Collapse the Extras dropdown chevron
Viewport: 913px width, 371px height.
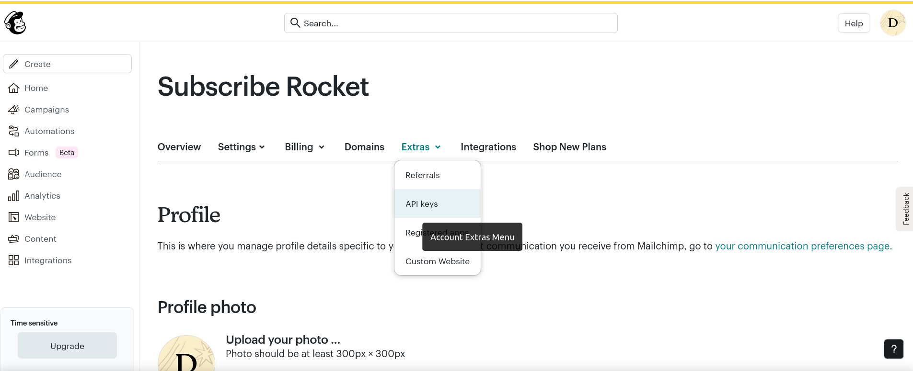tap(438, 147)
